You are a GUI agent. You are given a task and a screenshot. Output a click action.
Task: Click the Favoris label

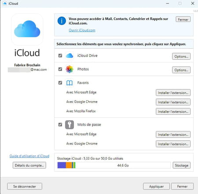83,83
